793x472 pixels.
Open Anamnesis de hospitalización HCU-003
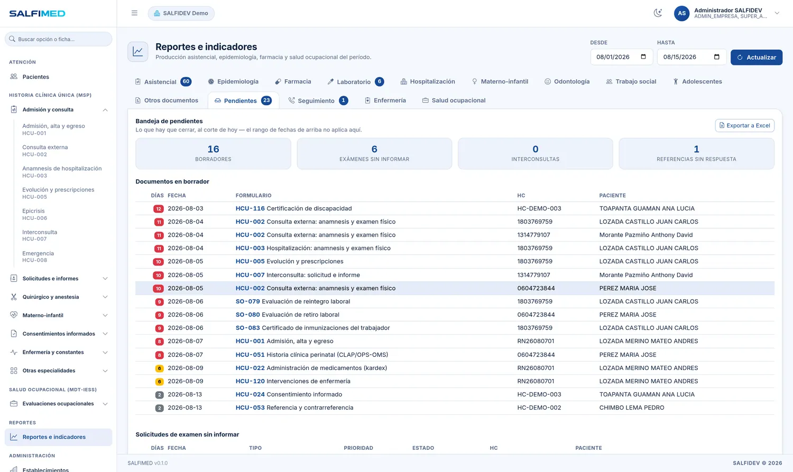pyautogui.click(x=63, y=172)
